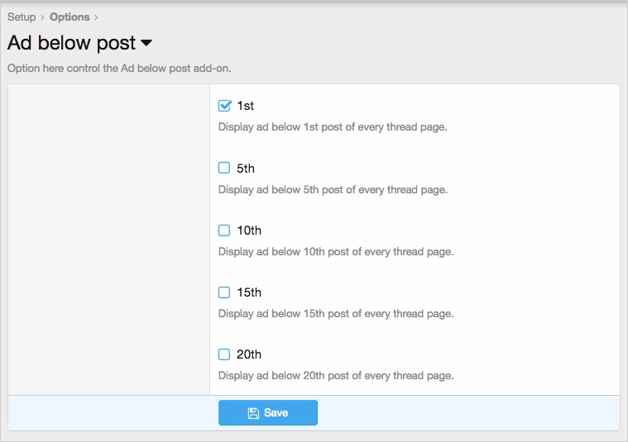
Task: Click the "1st" option label text
Action: (x=246, y=106)
